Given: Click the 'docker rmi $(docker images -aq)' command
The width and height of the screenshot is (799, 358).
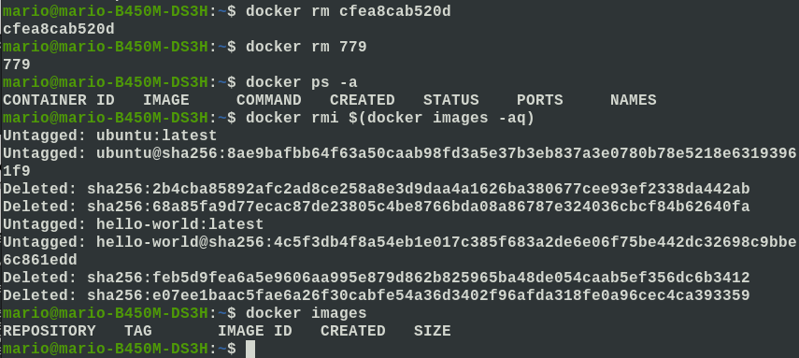Looking at the screenshot, I should coord(390,119).
